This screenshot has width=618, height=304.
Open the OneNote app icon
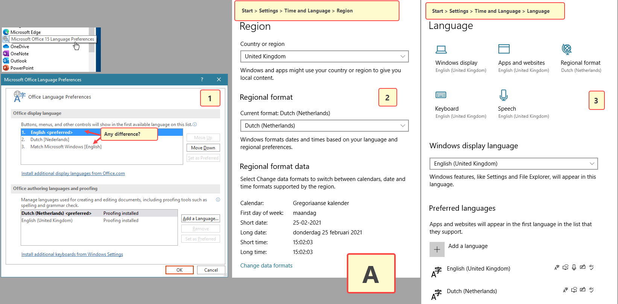click(x=6, y=54)
